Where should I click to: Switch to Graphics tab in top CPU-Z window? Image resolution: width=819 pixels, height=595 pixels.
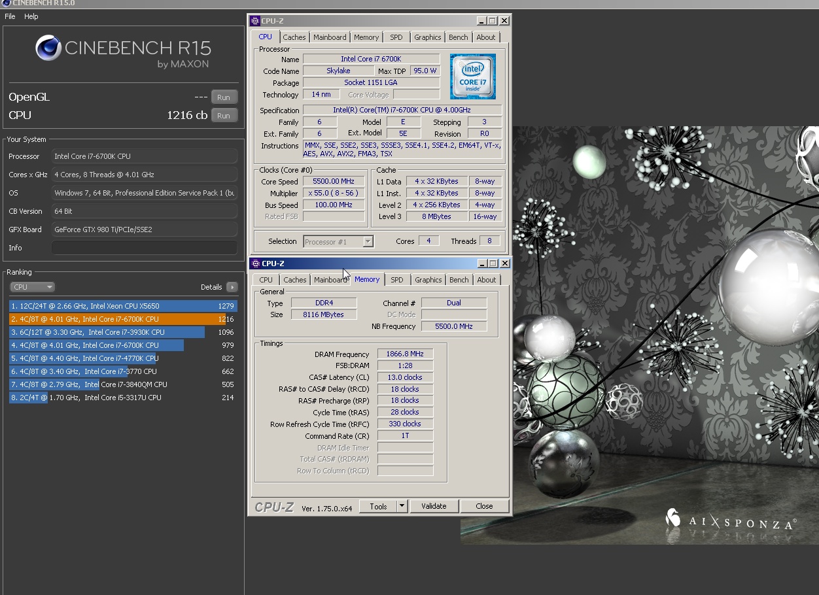[x=428, y=37]
